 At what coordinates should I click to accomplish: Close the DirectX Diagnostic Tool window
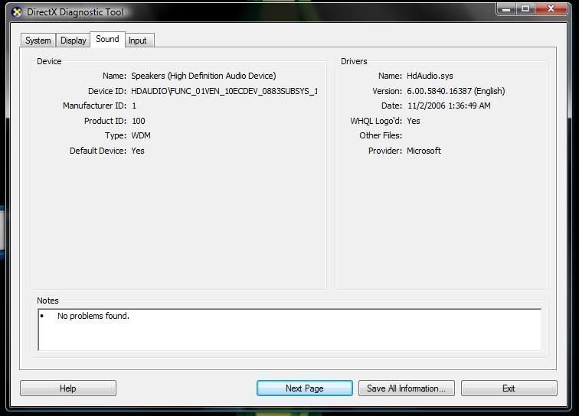[x=551, y=9]
